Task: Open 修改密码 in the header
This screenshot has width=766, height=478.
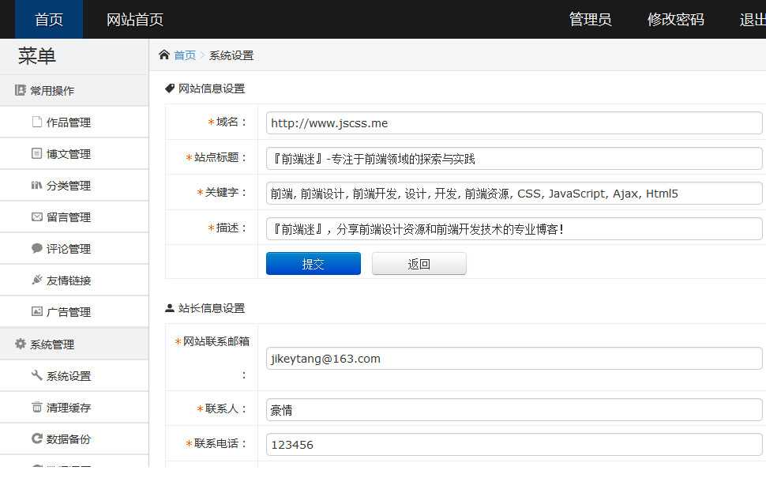Action: click(x=676, y=20)
